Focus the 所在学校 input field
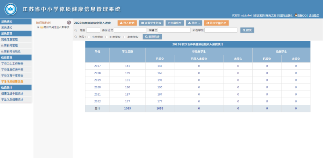 [221, 30]
